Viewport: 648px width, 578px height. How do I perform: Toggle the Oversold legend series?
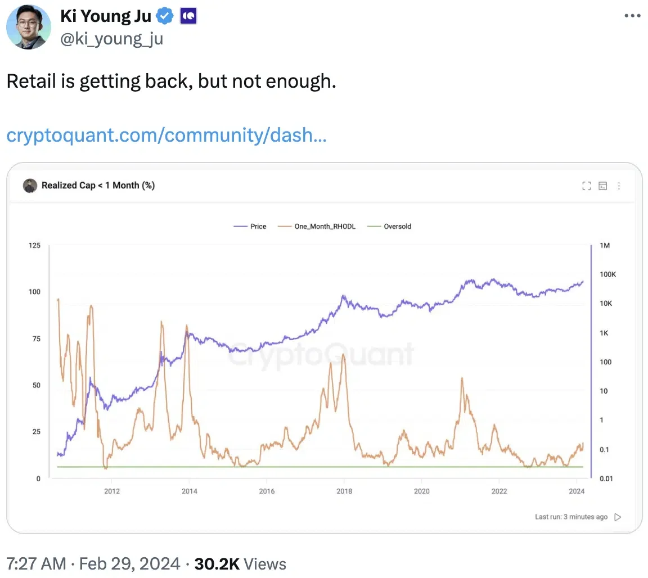pos(389,227)
